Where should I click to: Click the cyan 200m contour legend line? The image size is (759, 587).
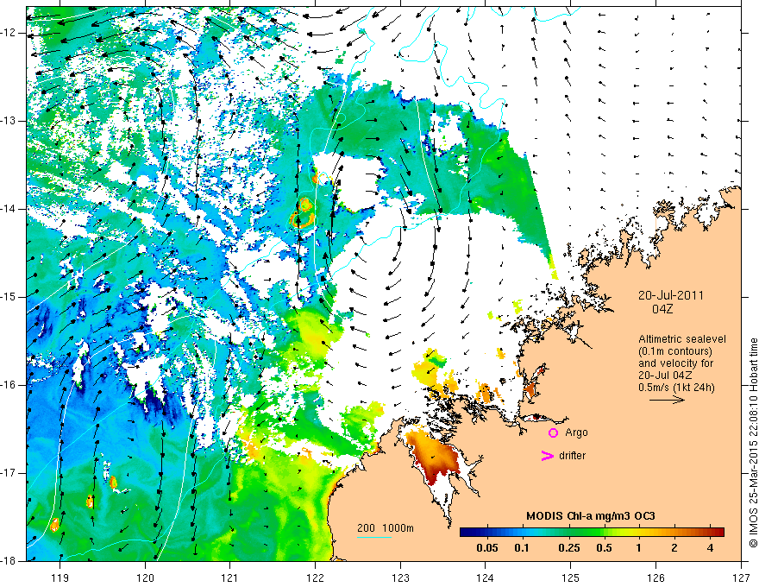tap(374, 537)
